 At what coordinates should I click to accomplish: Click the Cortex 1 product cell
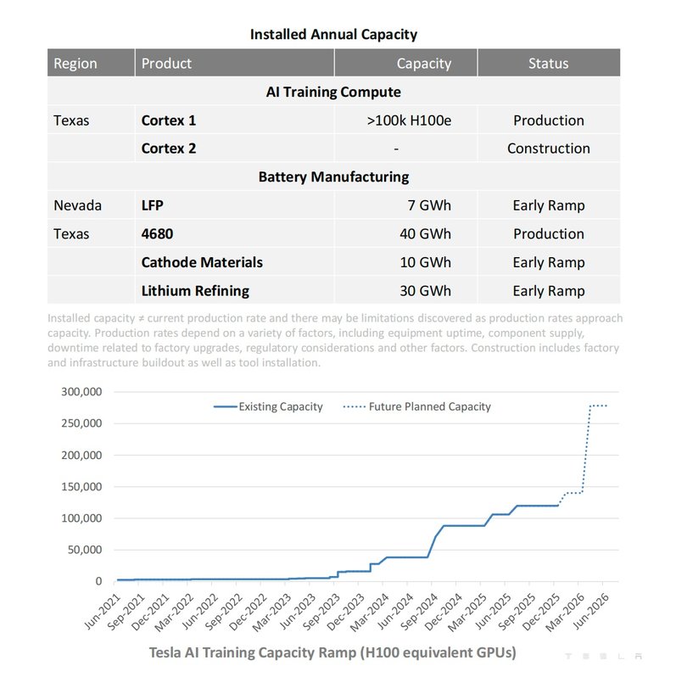(169, 120)
